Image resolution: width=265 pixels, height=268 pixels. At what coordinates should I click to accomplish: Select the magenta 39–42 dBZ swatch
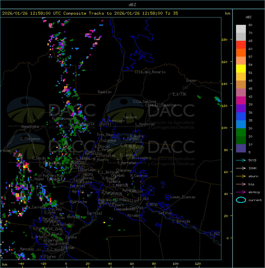tap(241, 100)
